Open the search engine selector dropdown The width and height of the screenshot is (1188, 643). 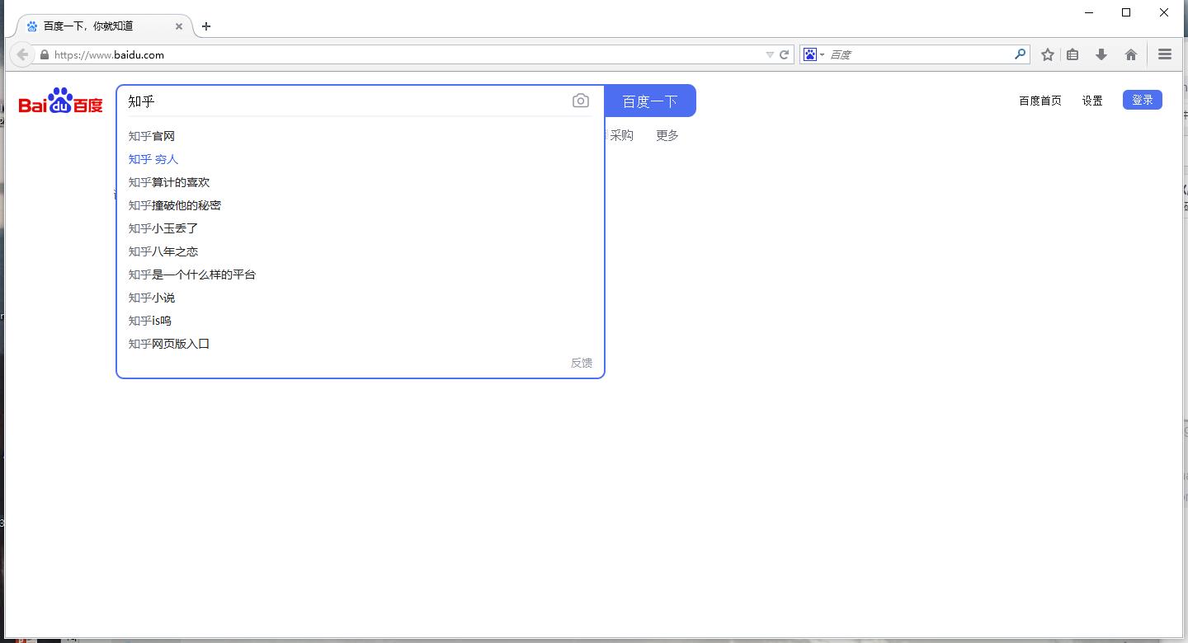pyautogui.click(x=814, y=54)
